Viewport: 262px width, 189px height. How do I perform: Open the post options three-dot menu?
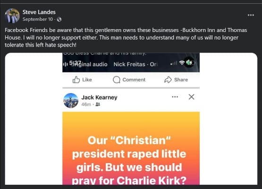tap(251, 15)
